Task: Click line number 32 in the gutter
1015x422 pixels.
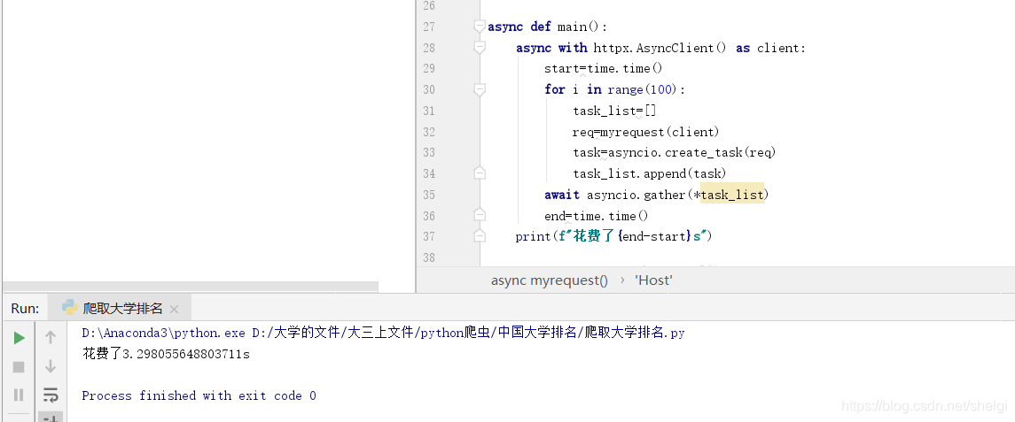Action: coord(429,132)
